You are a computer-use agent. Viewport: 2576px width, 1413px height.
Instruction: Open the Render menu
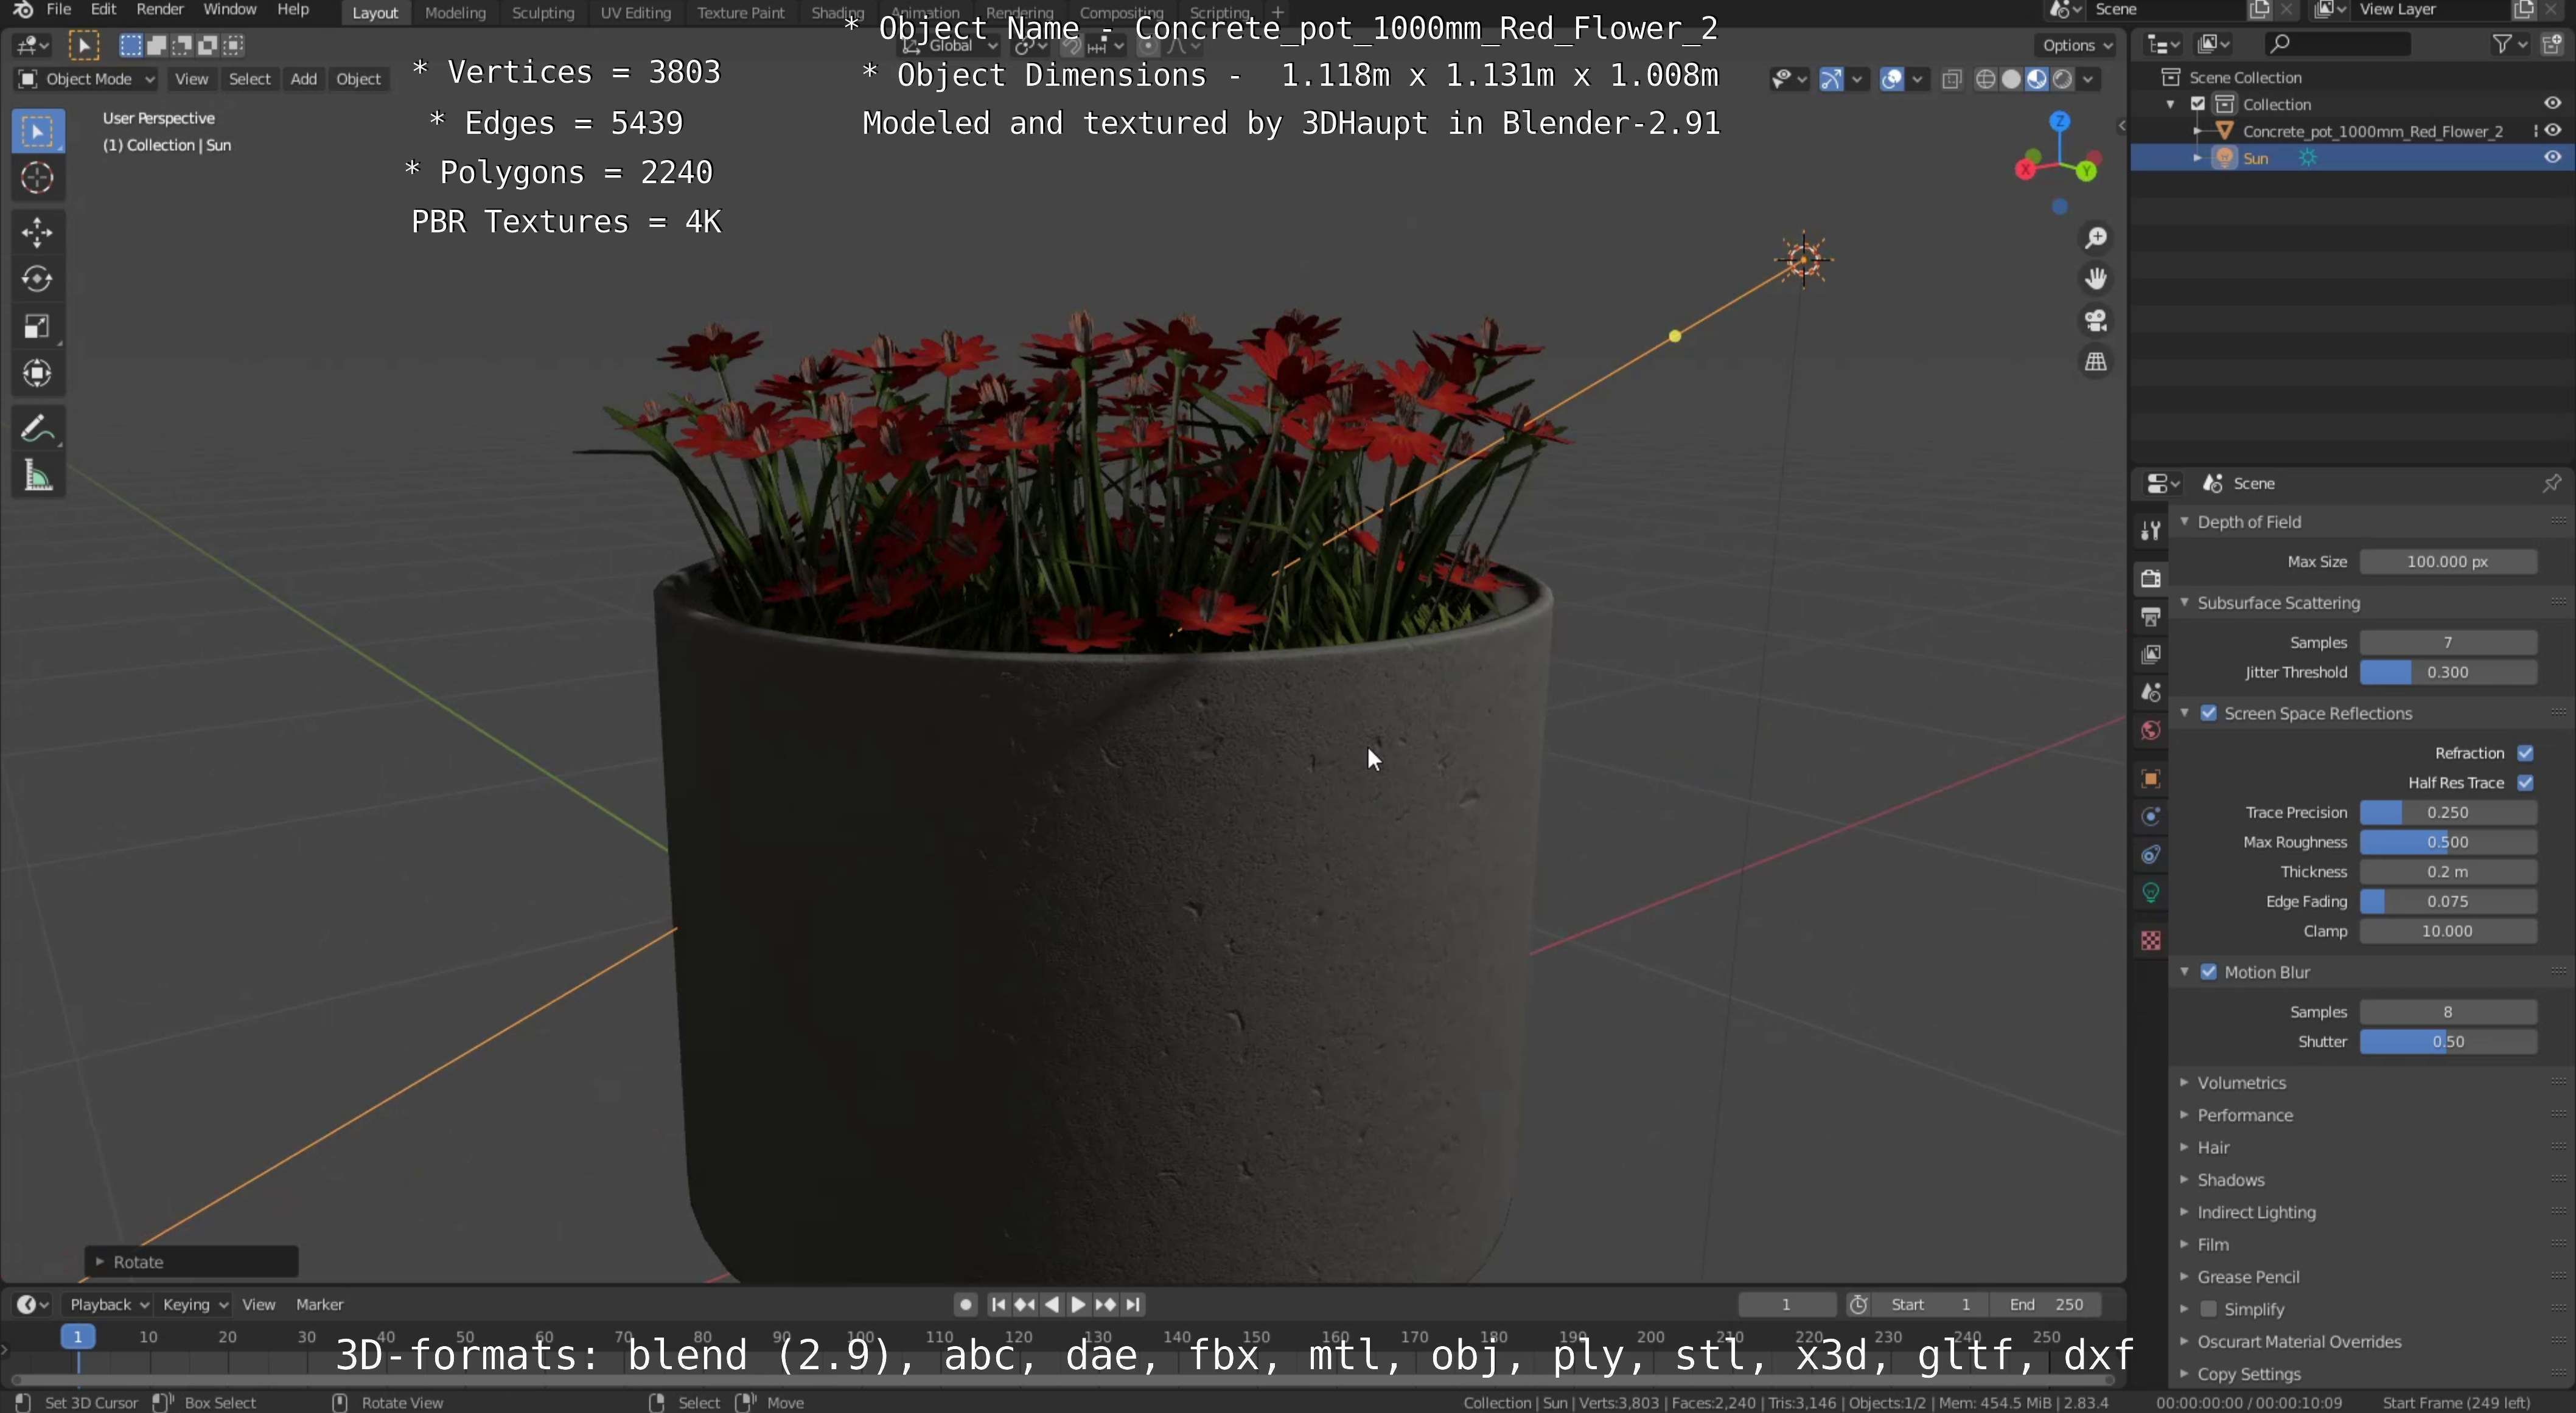coord(160,10)
